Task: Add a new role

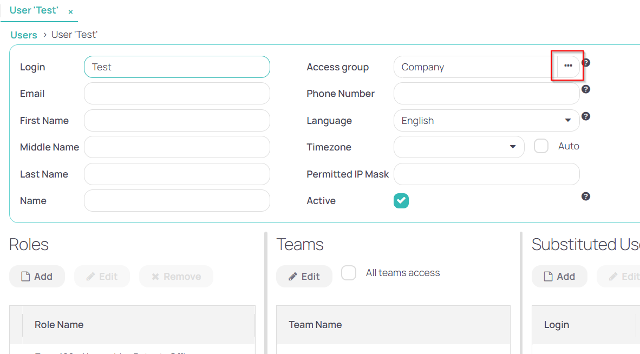Action: point(37,277)
